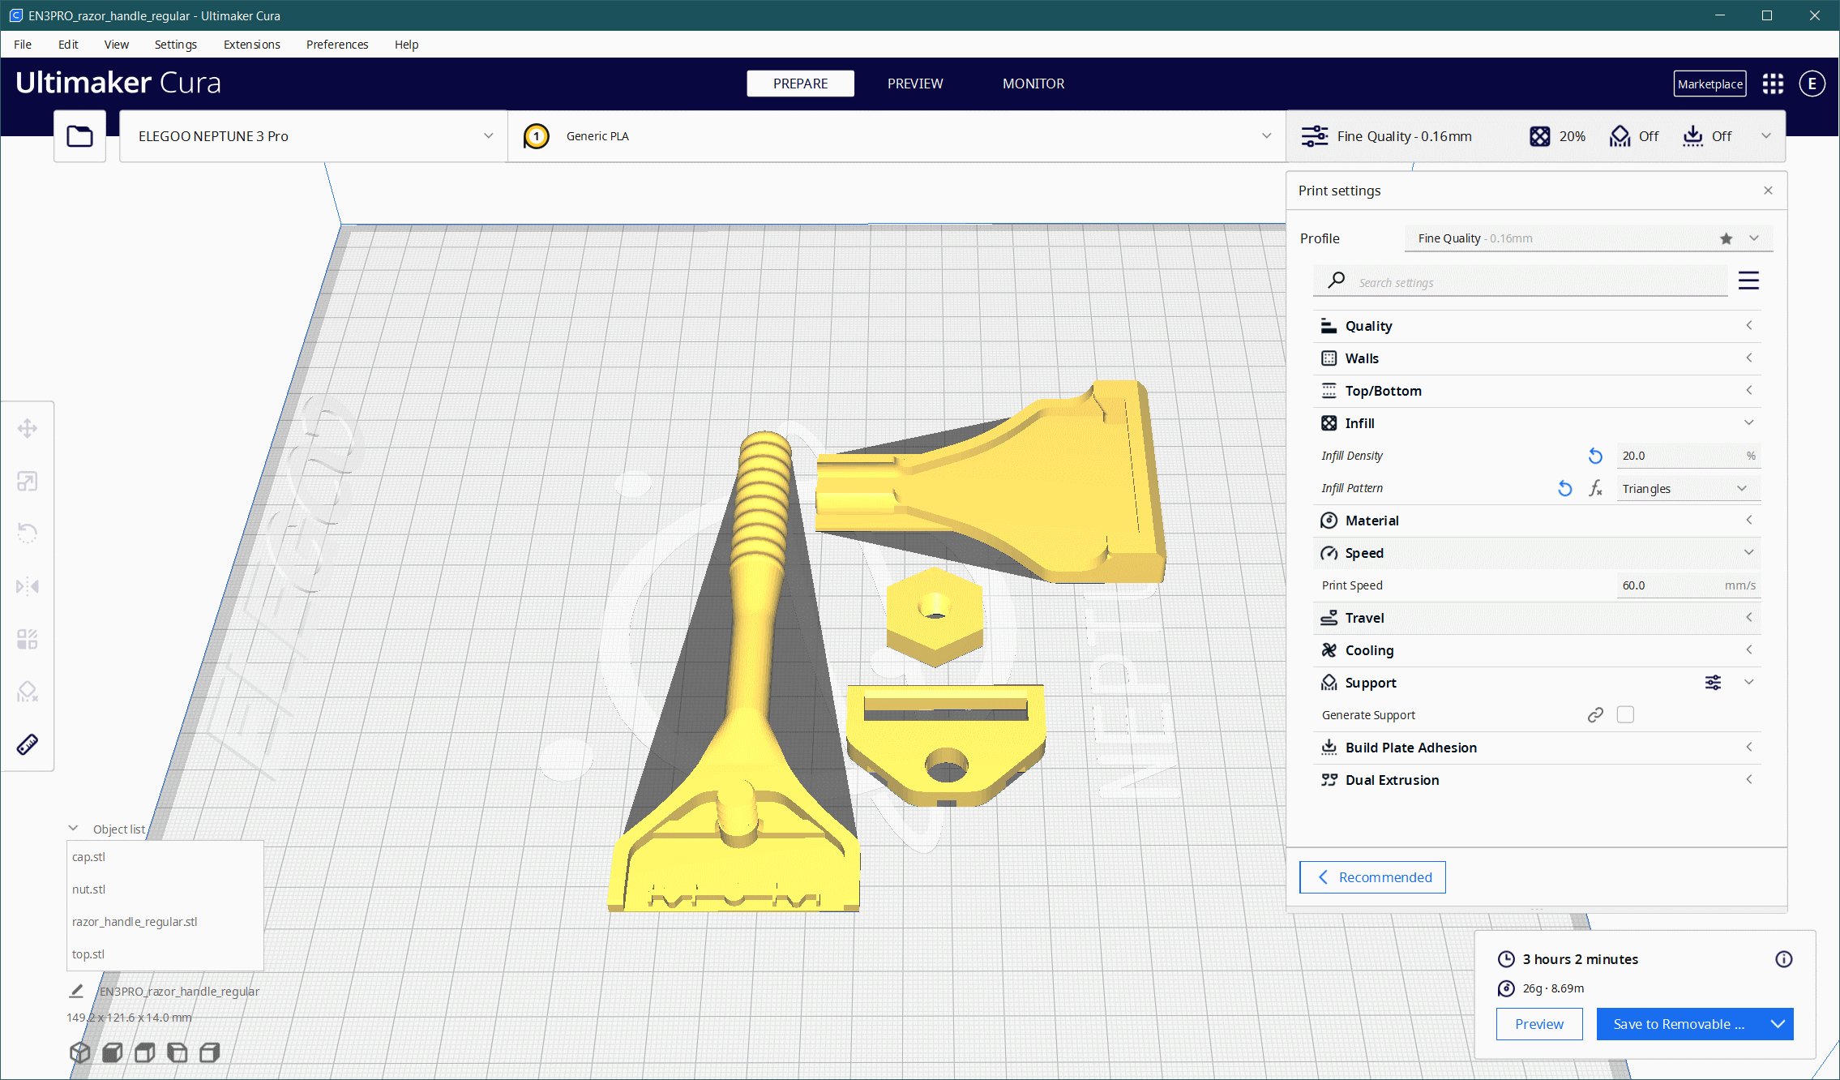The image size is (1840, 1080).
Task: Open the Fine Quality profile dropdown
Action: coord(1589,238)
